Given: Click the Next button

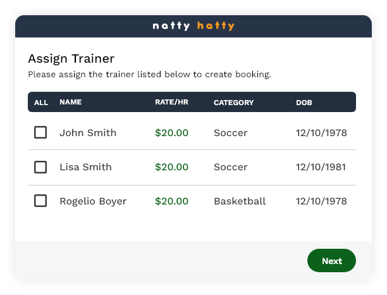Looking at the screenshot, I should click(x=331, y=261).
